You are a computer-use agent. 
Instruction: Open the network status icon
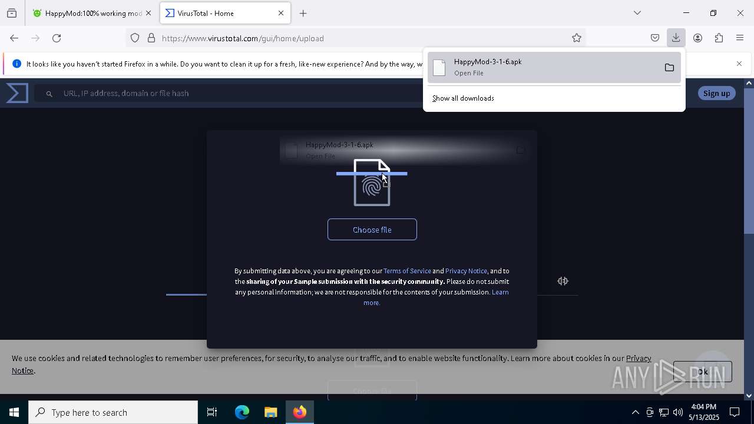pos(664,412)
